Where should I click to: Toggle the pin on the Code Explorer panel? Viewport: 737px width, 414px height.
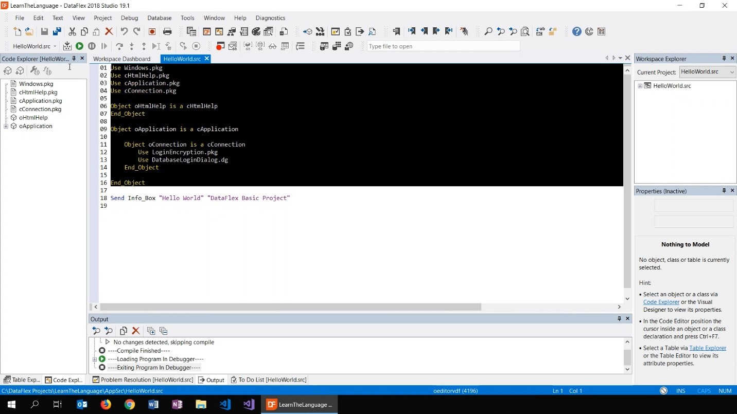(x=74, y=59)
